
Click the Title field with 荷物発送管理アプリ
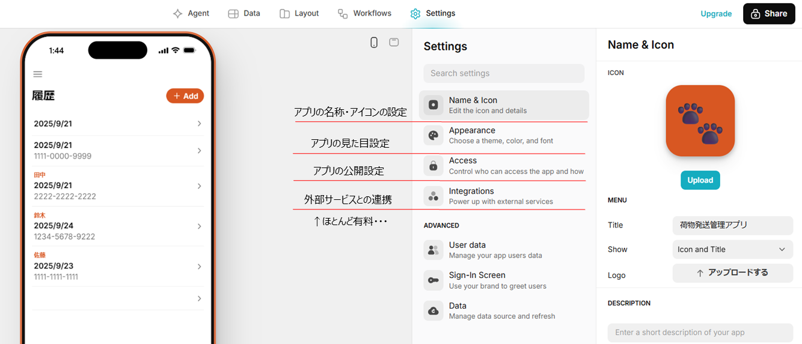tap(733, 225)
